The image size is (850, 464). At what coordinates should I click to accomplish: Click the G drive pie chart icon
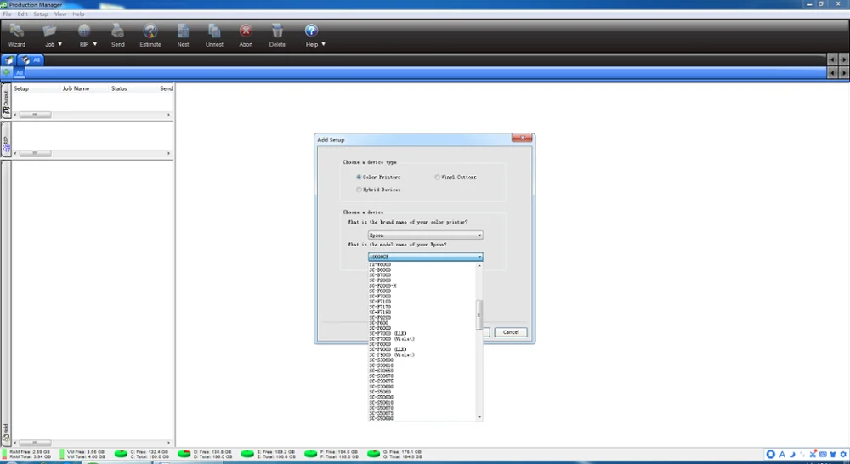pyautogui.click(x=373, y=454)
